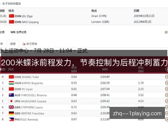Expand the STEPHENS Laura row plus icon
168x122 pixels.
tap(167, 107)
